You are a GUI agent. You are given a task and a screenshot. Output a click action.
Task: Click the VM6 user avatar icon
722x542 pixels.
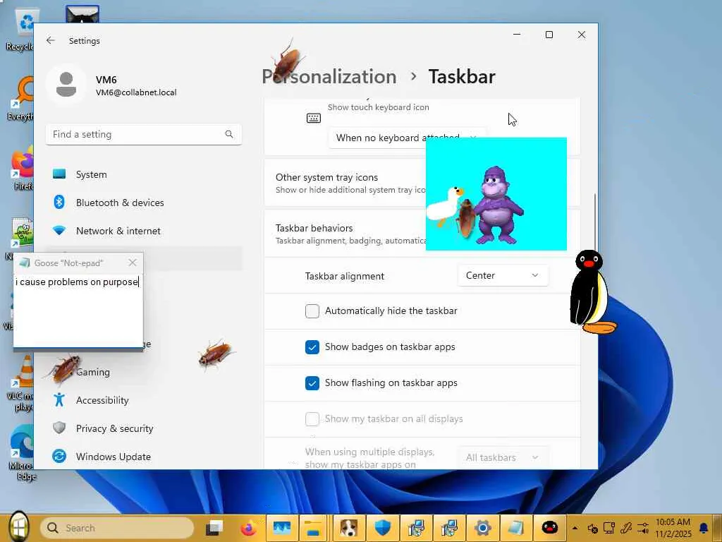pyautogui.click(x=66, y=85)
